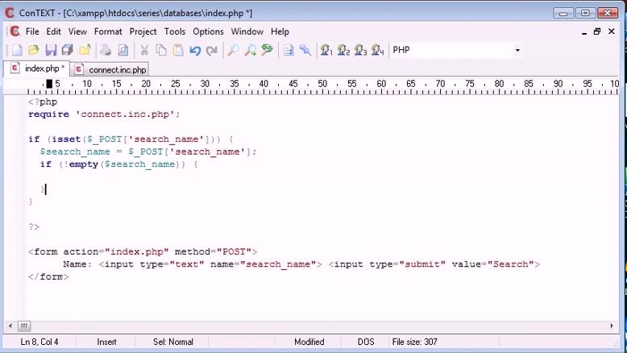This screenshot has height=353, width=627.
Task: Open PHP highlighter dropdown
Action: pyautogui.click(x=517, y=50)
